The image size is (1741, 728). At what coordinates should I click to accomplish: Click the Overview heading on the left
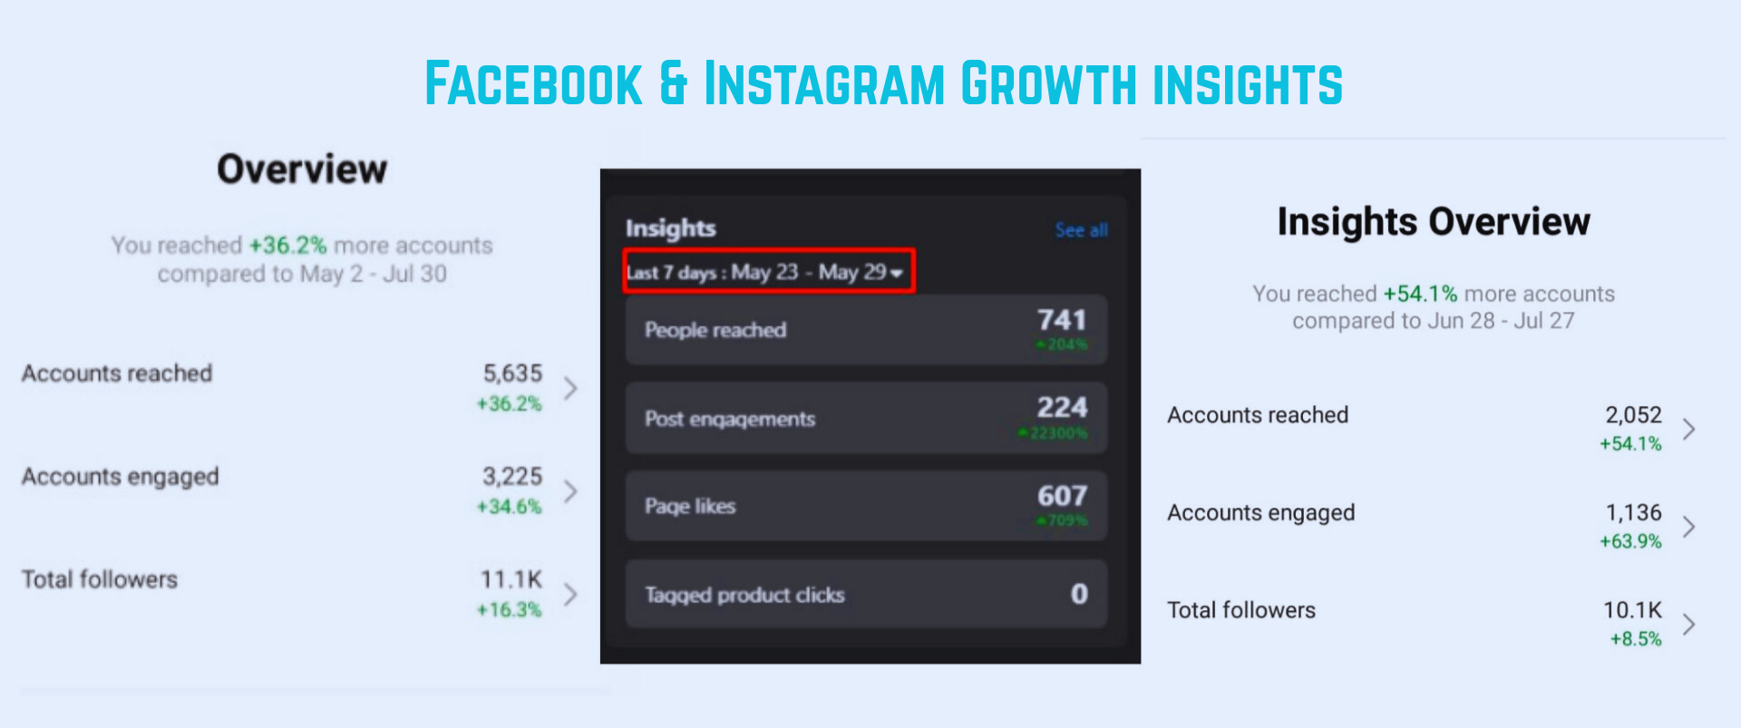pos(302,168)
